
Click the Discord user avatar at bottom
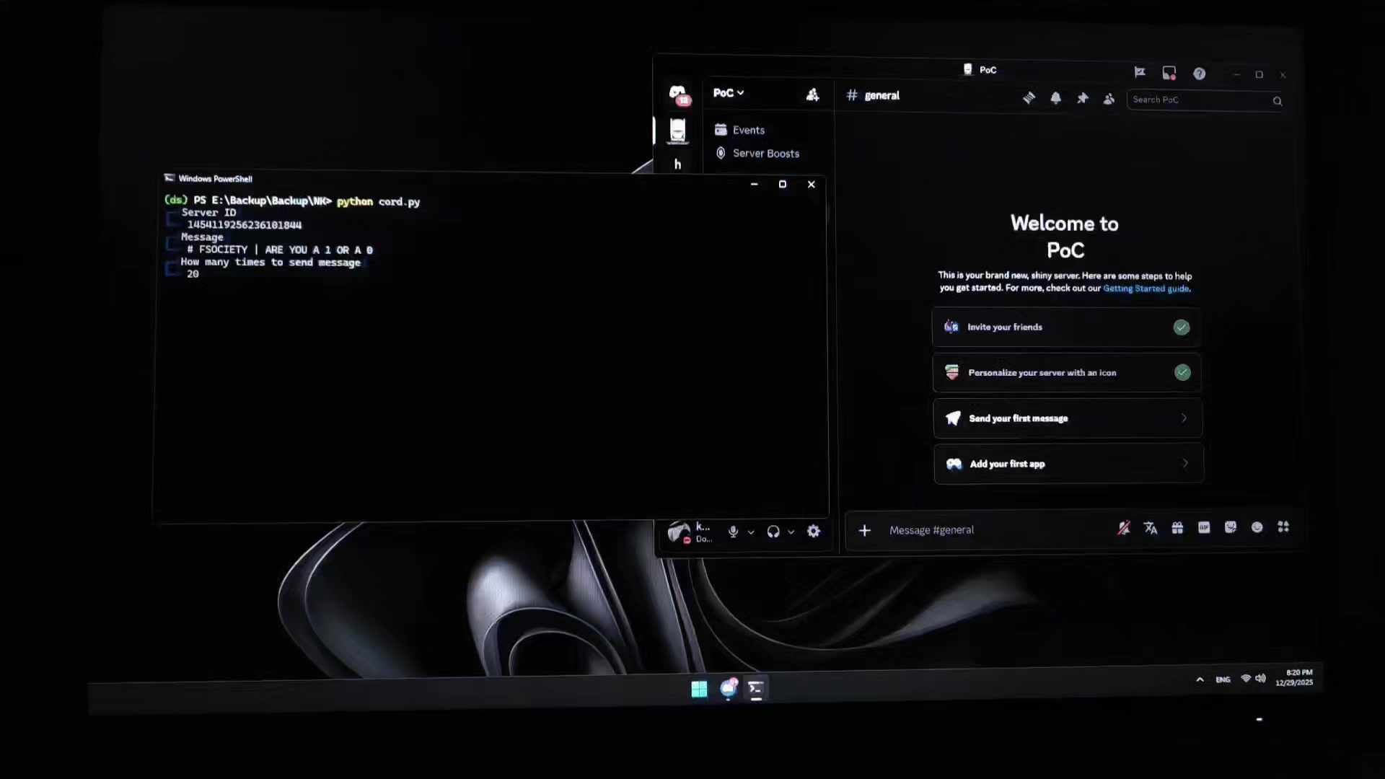pos(679,532)
